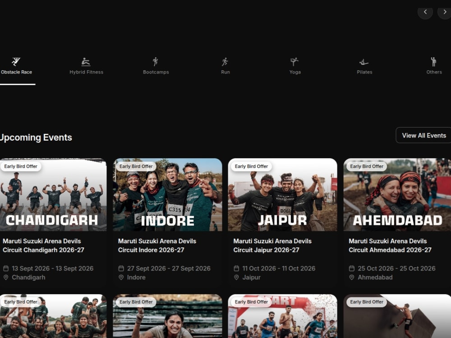The height and width of the screenshot is (338, 451).
Task: Select the Obstacle Race category icon
Action: tap(16, 61)
